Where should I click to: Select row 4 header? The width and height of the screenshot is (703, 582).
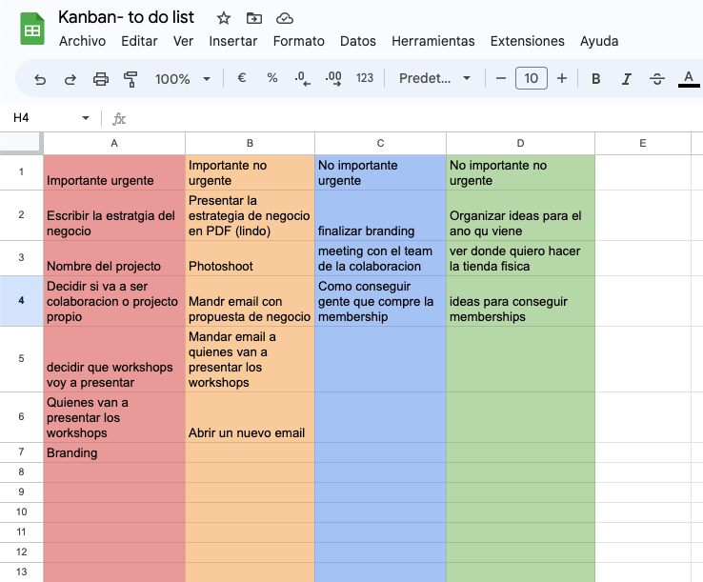pyautogui.click(x=22, y=301)
